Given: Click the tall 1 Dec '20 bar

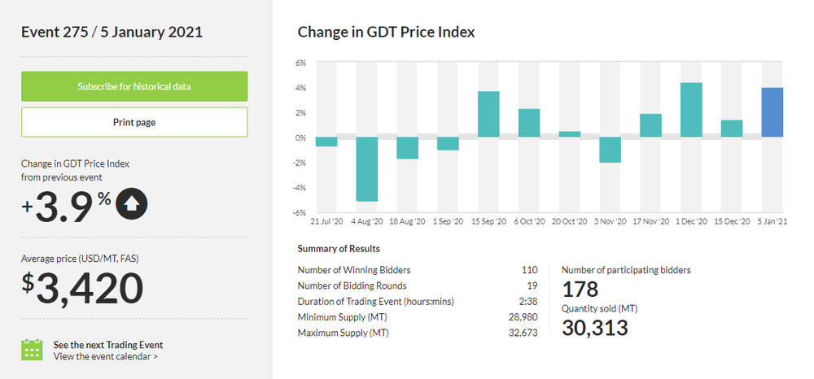Looking at the screenshot, I should [691, 110].
